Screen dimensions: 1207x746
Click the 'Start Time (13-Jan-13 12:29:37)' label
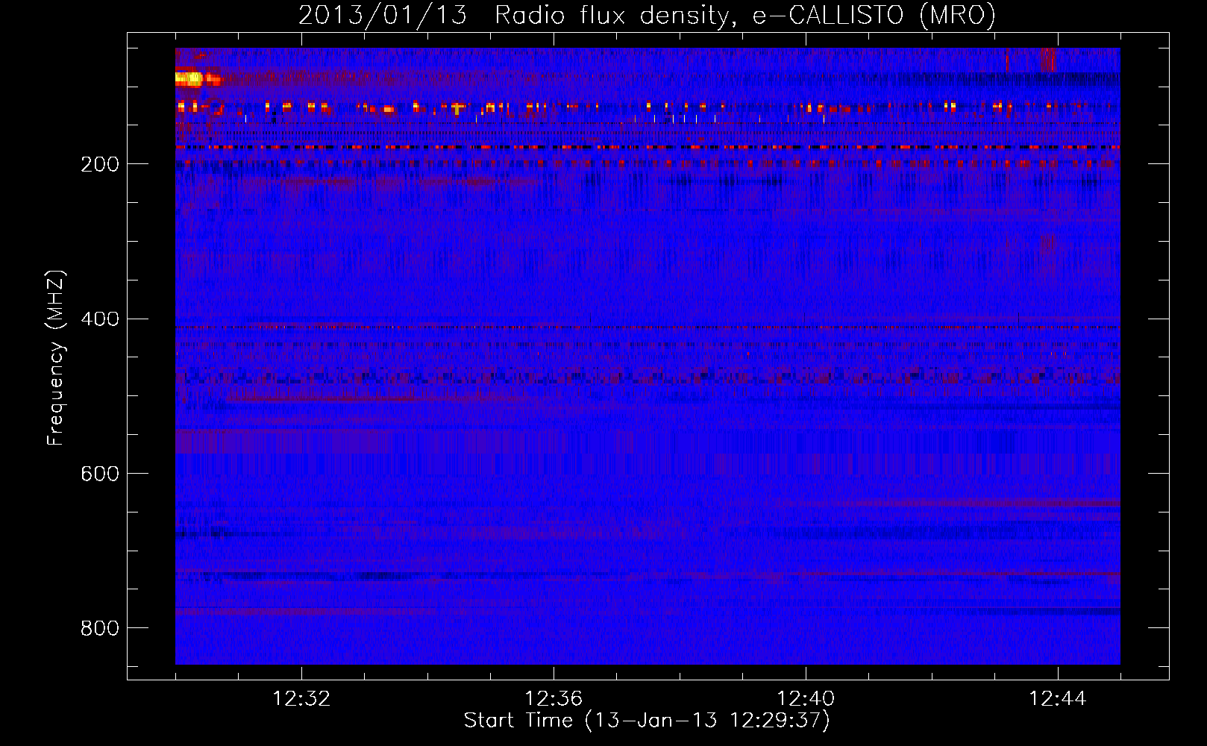pyautogui.click(x=647, y=721)
